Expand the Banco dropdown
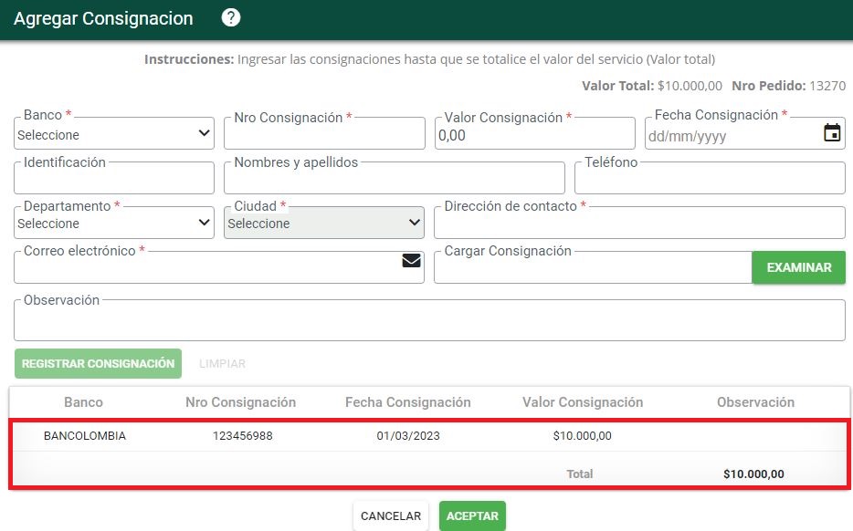853x531 pixels. pos(113,134)
